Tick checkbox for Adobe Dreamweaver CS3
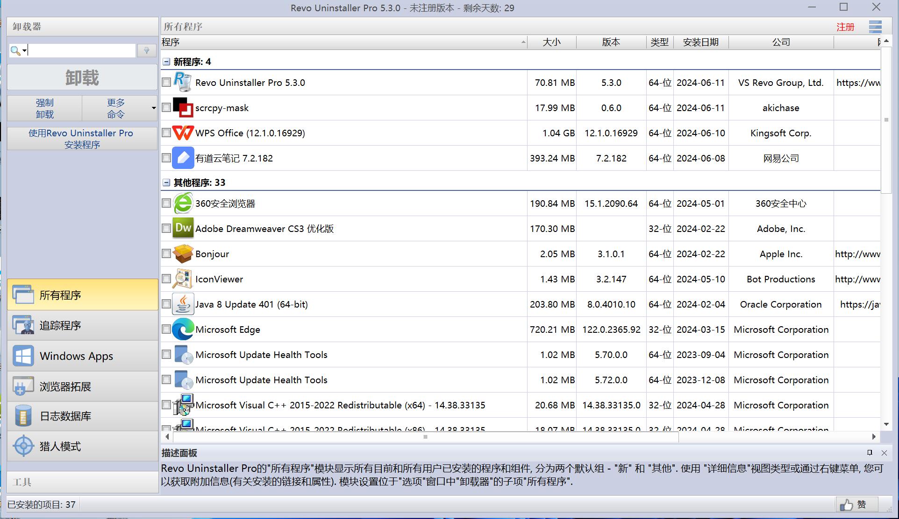Viewport: 899px width, 519px height. 166,228
